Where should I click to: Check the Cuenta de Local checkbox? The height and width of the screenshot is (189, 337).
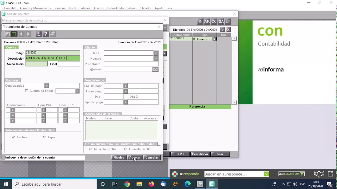(26, 91)
